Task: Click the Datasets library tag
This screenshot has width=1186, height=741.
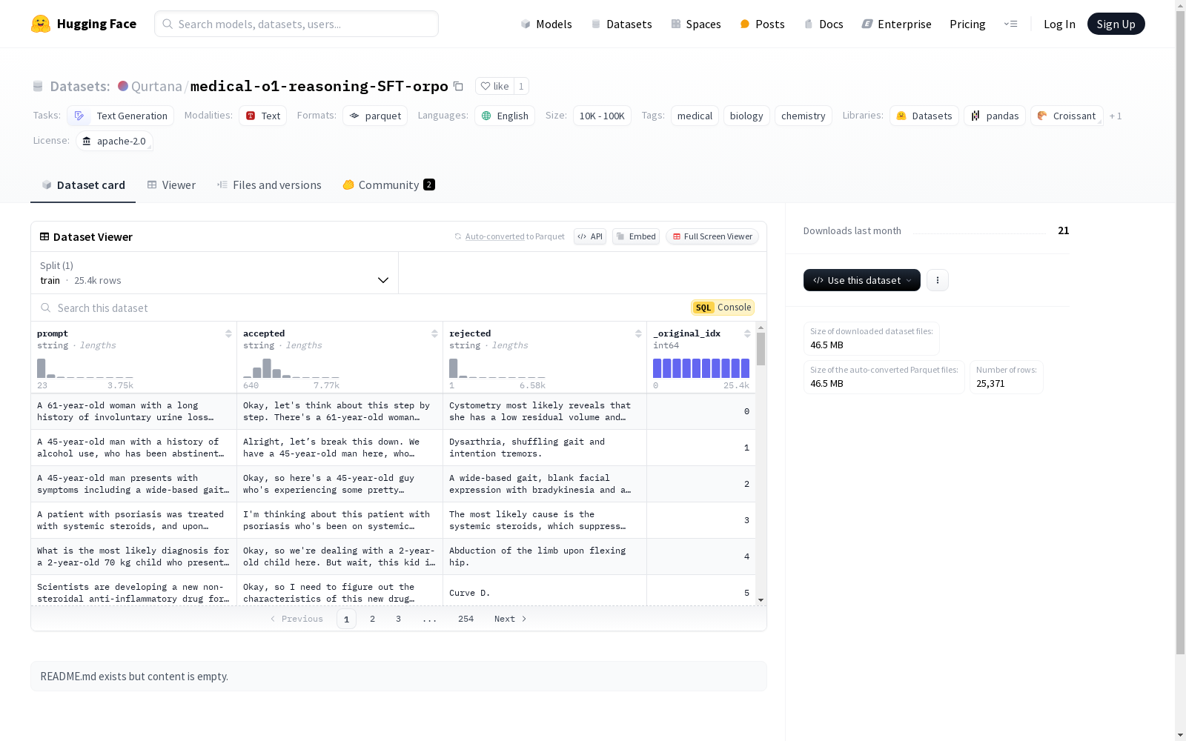Action: point(924,116)
